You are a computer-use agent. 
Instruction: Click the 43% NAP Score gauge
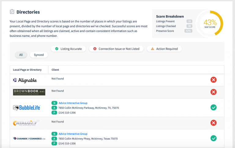click(x=210, y=23)
